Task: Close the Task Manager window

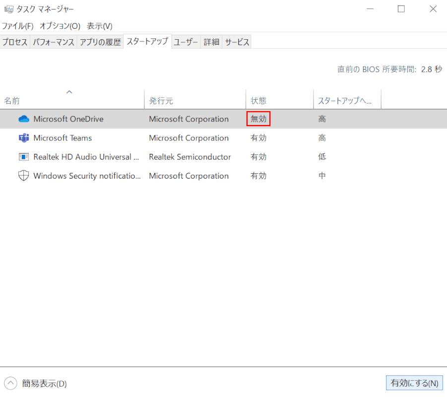Action: tap(433, 9)
